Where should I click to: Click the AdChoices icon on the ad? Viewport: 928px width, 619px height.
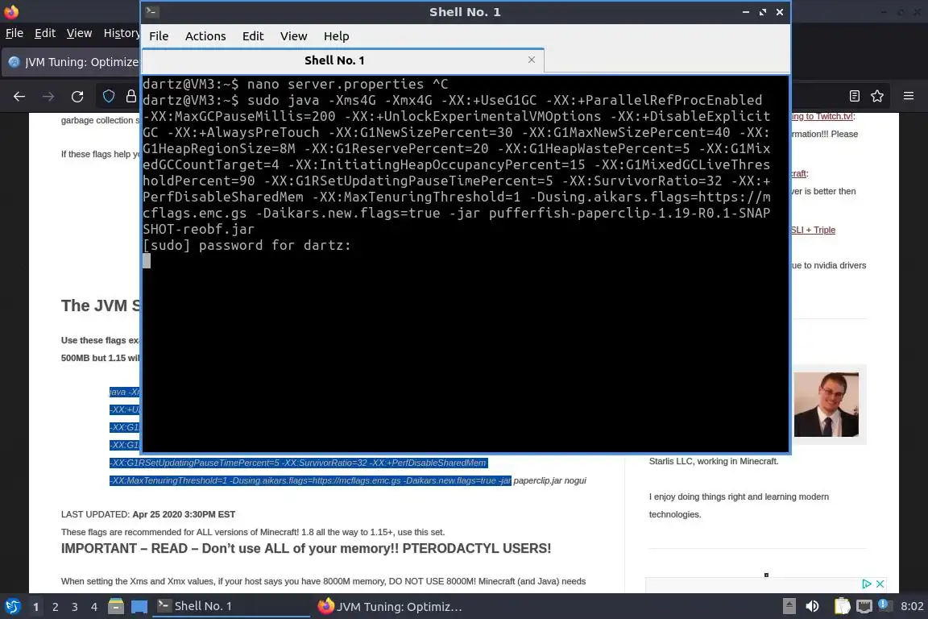[867, 584]
